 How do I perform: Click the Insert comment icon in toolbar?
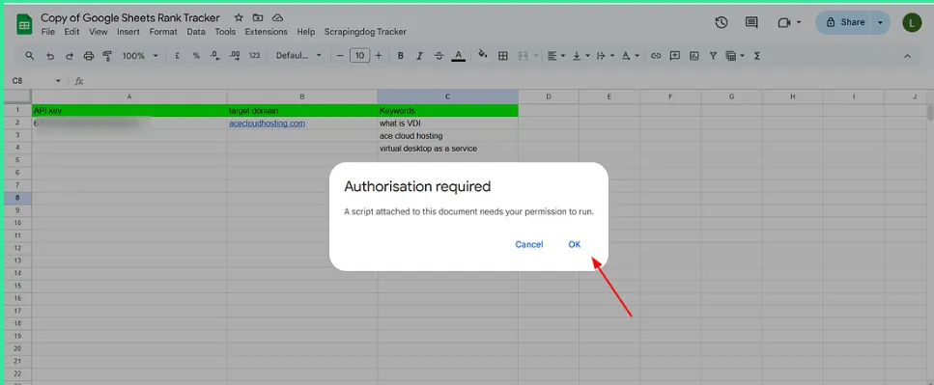[675, 56]
